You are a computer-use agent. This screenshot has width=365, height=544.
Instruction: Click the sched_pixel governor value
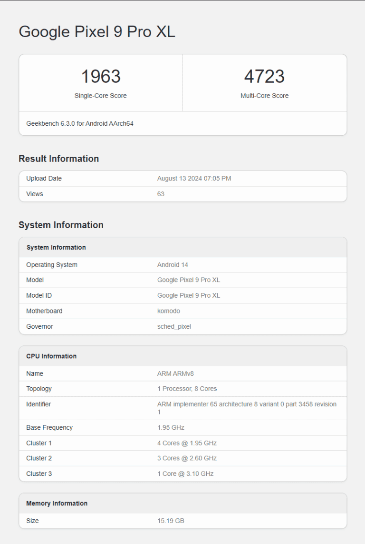[174, 326]
